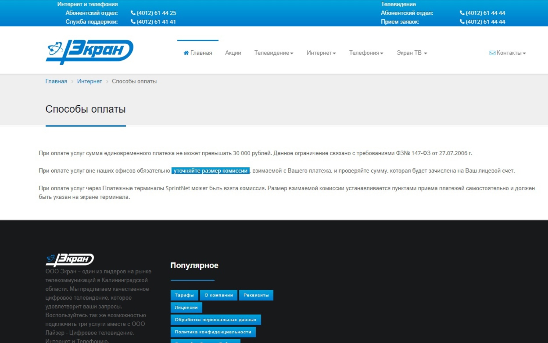Open the Телефония dropdown menu

point(366,53)
